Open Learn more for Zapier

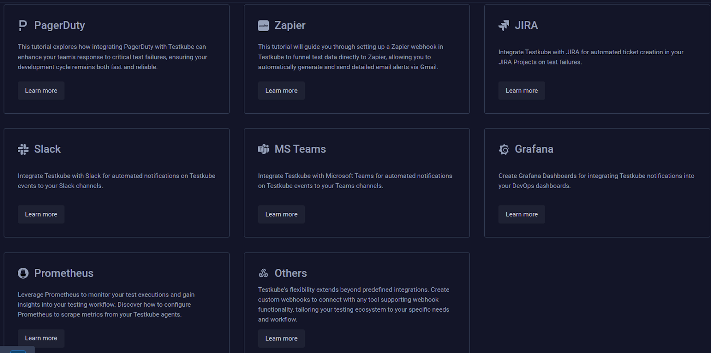pyautogui.click(x=281, y=91)
